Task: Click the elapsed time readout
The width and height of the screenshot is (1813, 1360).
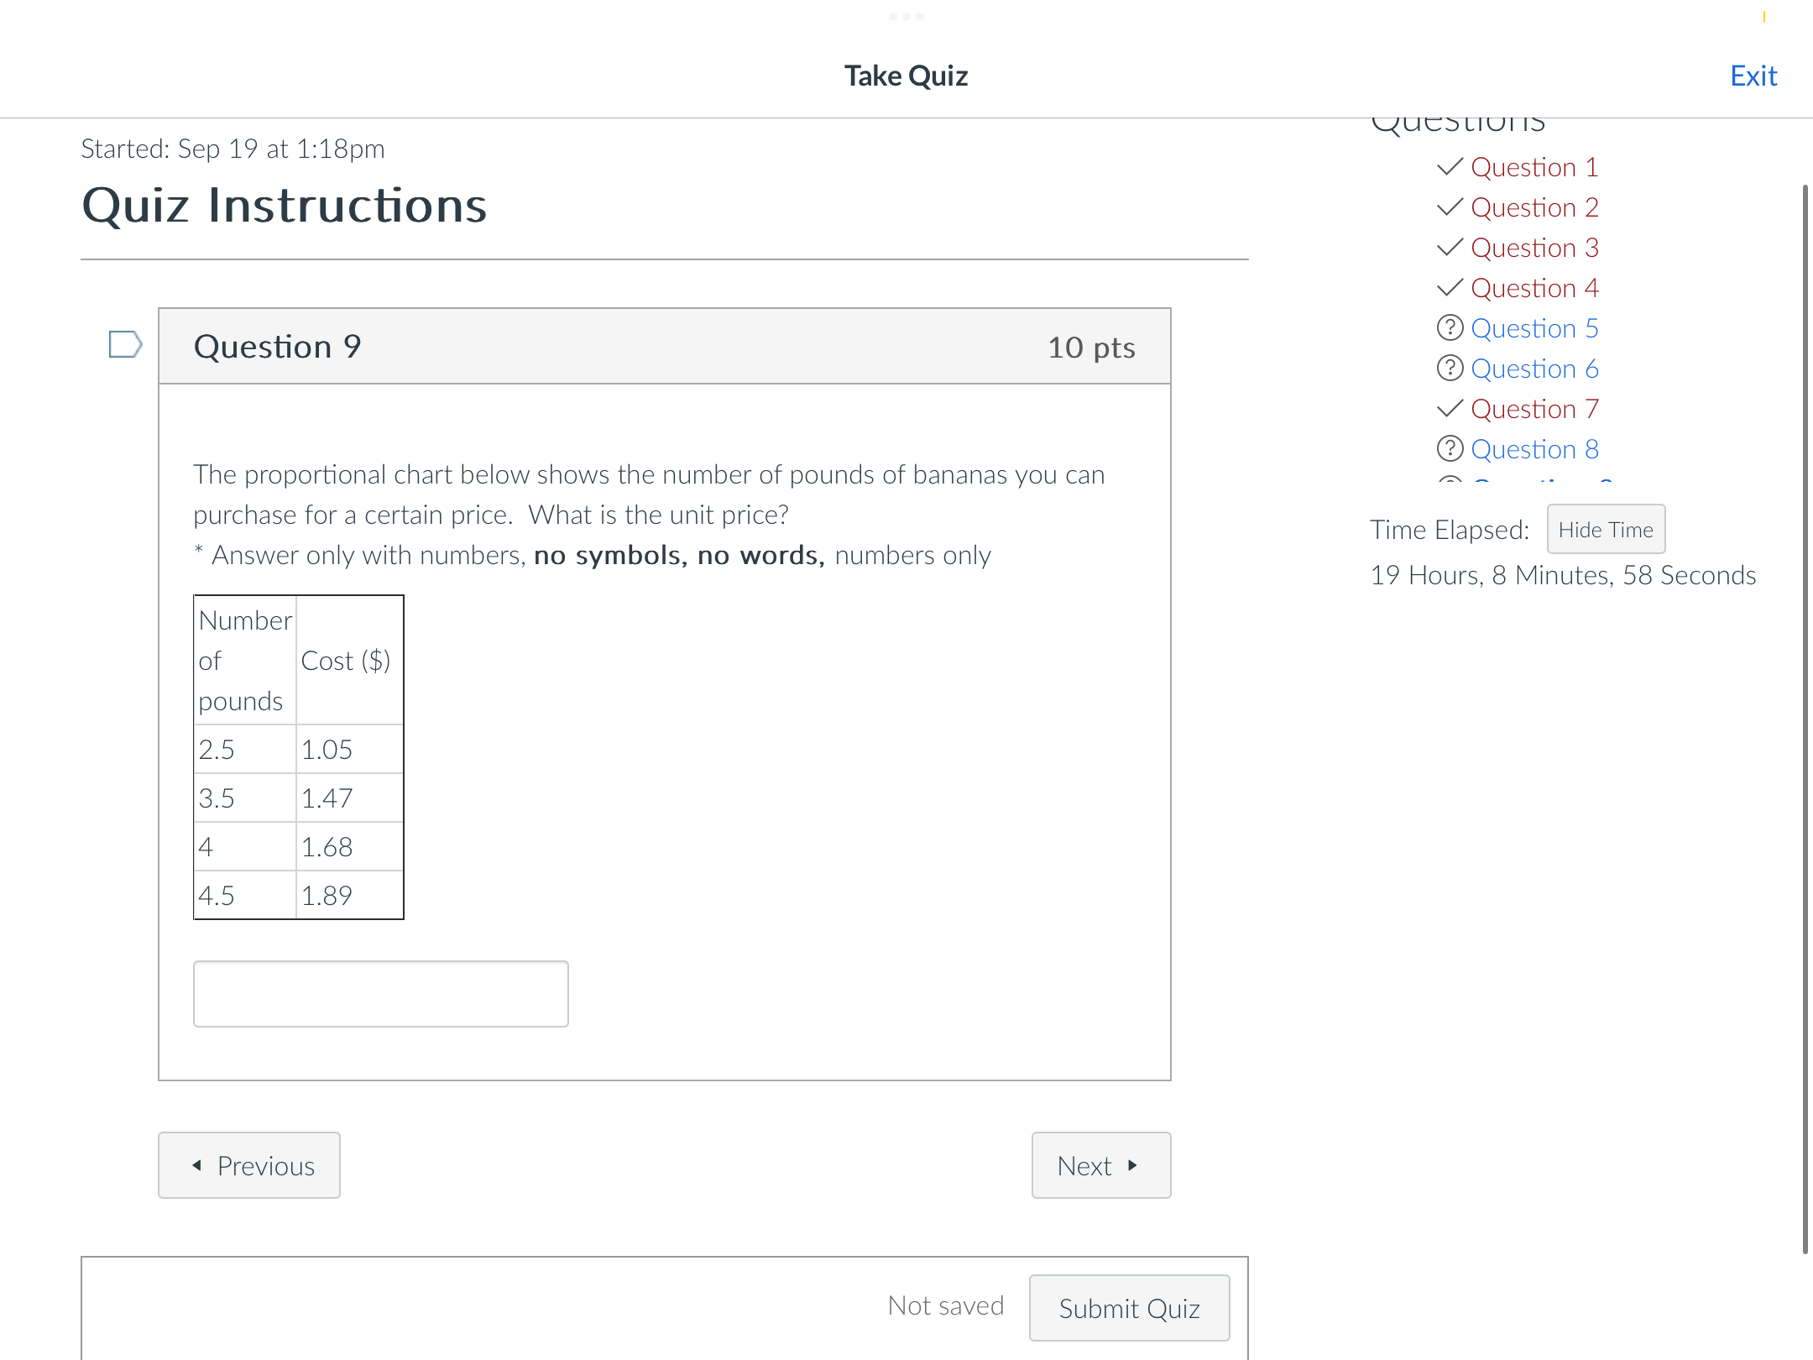Action: coord(1563,575)
